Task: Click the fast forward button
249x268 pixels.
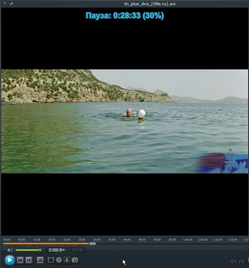Action: click(x=29, y=260)
